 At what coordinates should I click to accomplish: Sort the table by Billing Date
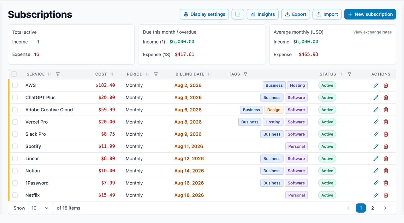coord(209,74)
